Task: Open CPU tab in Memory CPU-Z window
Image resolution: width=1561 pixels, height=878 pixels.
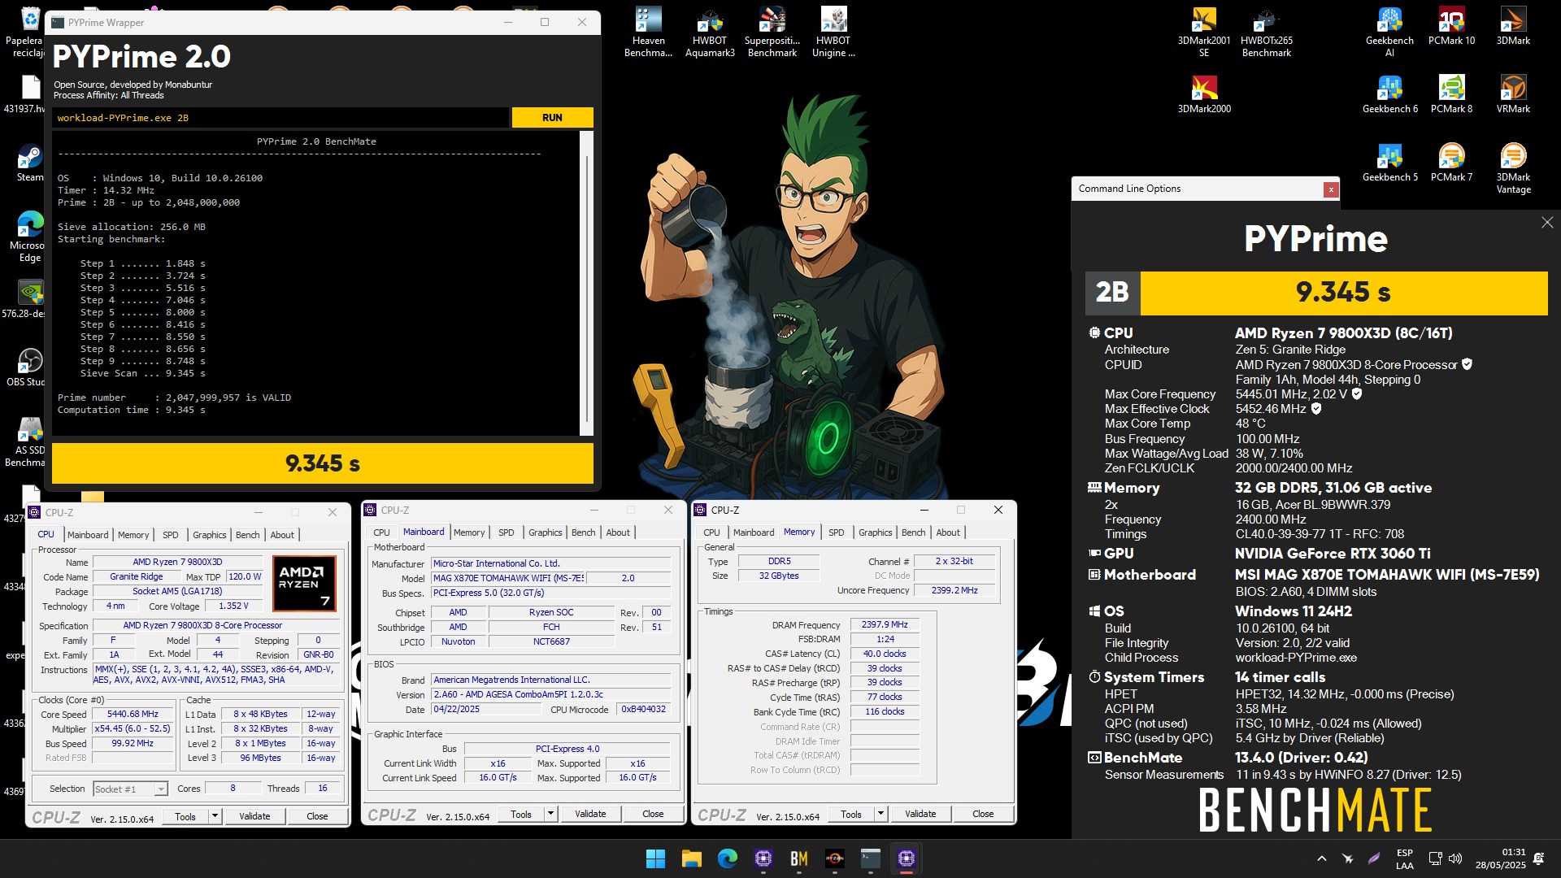Action: tap(711, 532)
